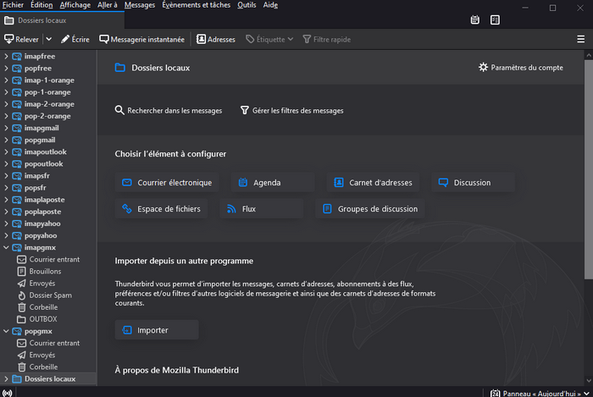Collapse the popgmx account
The width and height of the screenshot is (593, 397).
pos(6,331)
